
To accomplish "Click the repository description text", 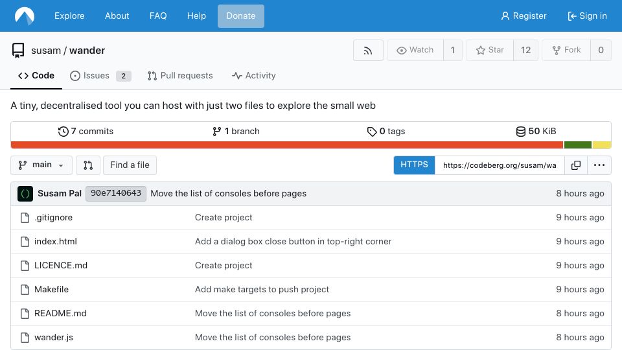I will 193,106.
